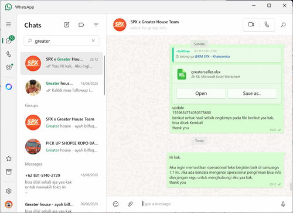Maximize the WhatsApp window
Viewport: 293px width, 213px height.
point(269,5)
